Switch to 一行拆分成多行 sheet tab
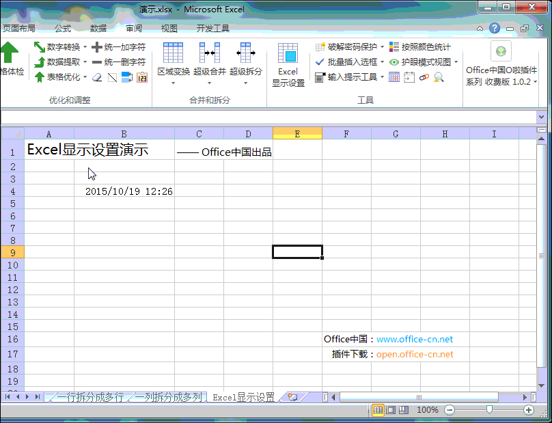 point(90,397)
